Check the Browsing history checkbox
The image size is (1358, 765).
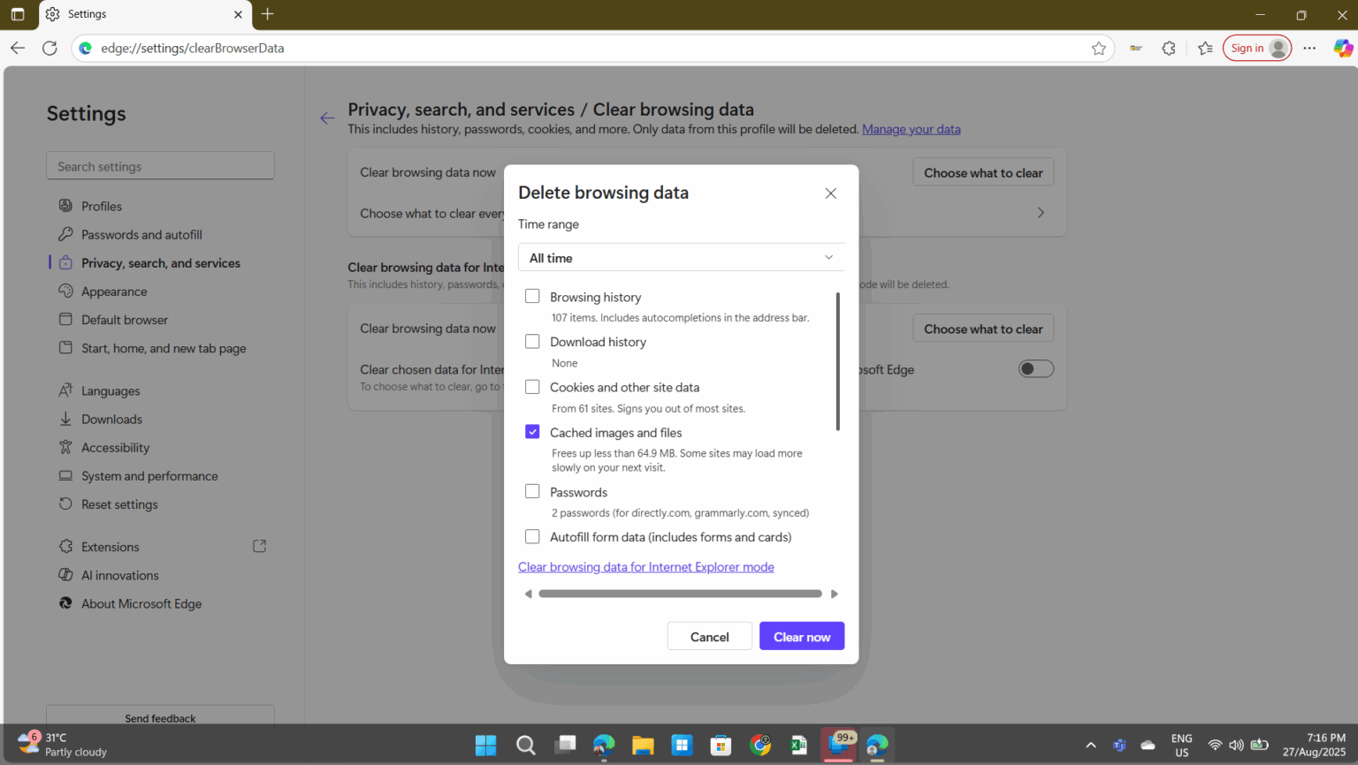click(532, 296)
